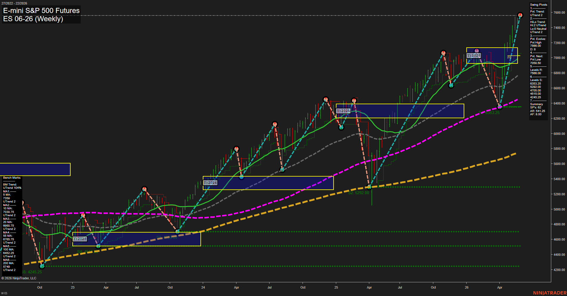567x296 pixels.
Task: Click the BM Trend: label
Action: [x=10, y=185]
